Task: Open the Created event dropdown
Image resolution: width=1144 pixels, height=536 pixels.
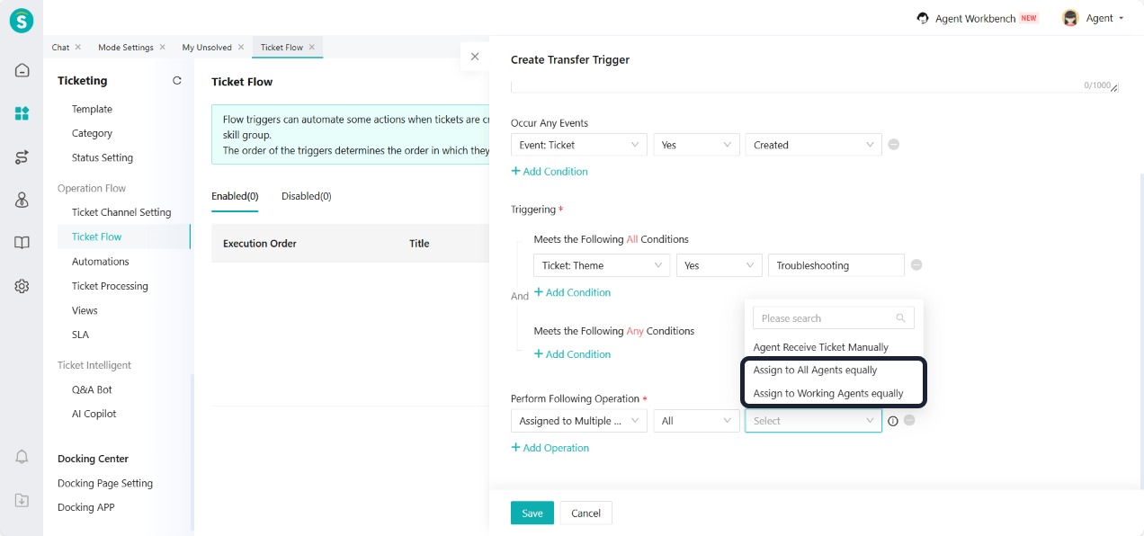Action: coord(813,145)
